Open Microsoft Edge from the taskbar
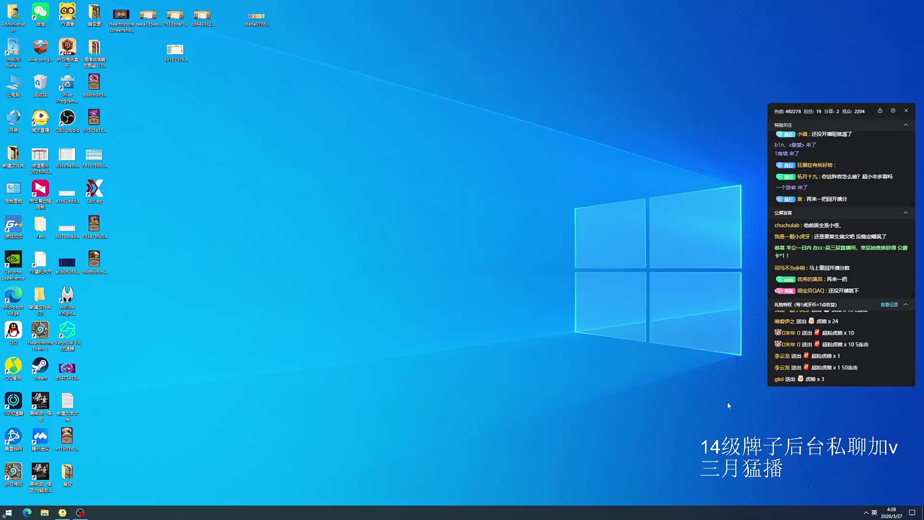This screenshot has width=924, height=520. click(x=27, y=513)
